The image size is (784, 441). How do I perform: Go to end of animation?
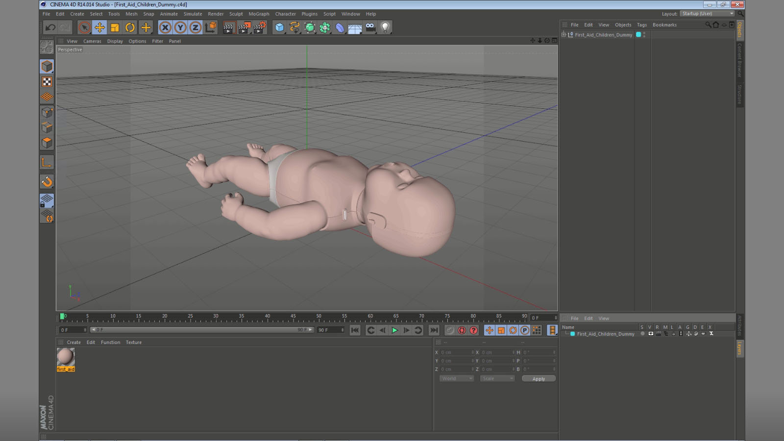point(434,330)
